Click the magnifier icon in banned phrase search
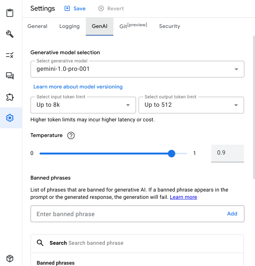This screenshot has height=266, width=255. coord(40,243)
